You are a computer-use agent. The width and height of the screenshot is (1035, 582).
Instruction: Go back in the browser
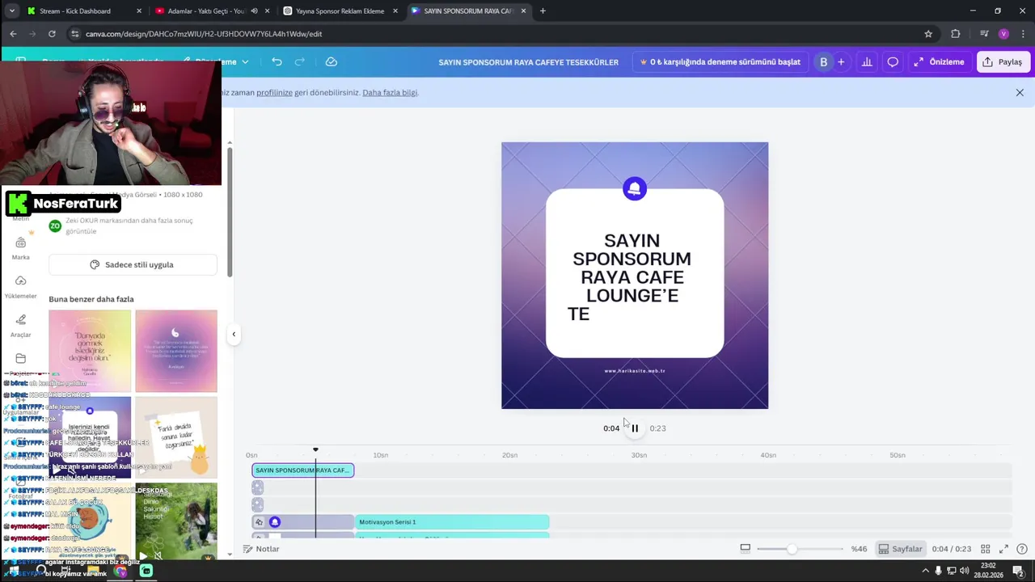(13, 34)
